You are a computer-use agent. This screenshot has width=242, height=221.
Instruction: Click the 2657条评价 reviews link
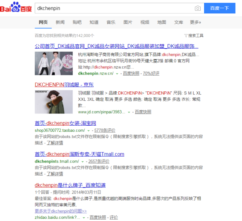pyautogui.click(x=99, y=161)
